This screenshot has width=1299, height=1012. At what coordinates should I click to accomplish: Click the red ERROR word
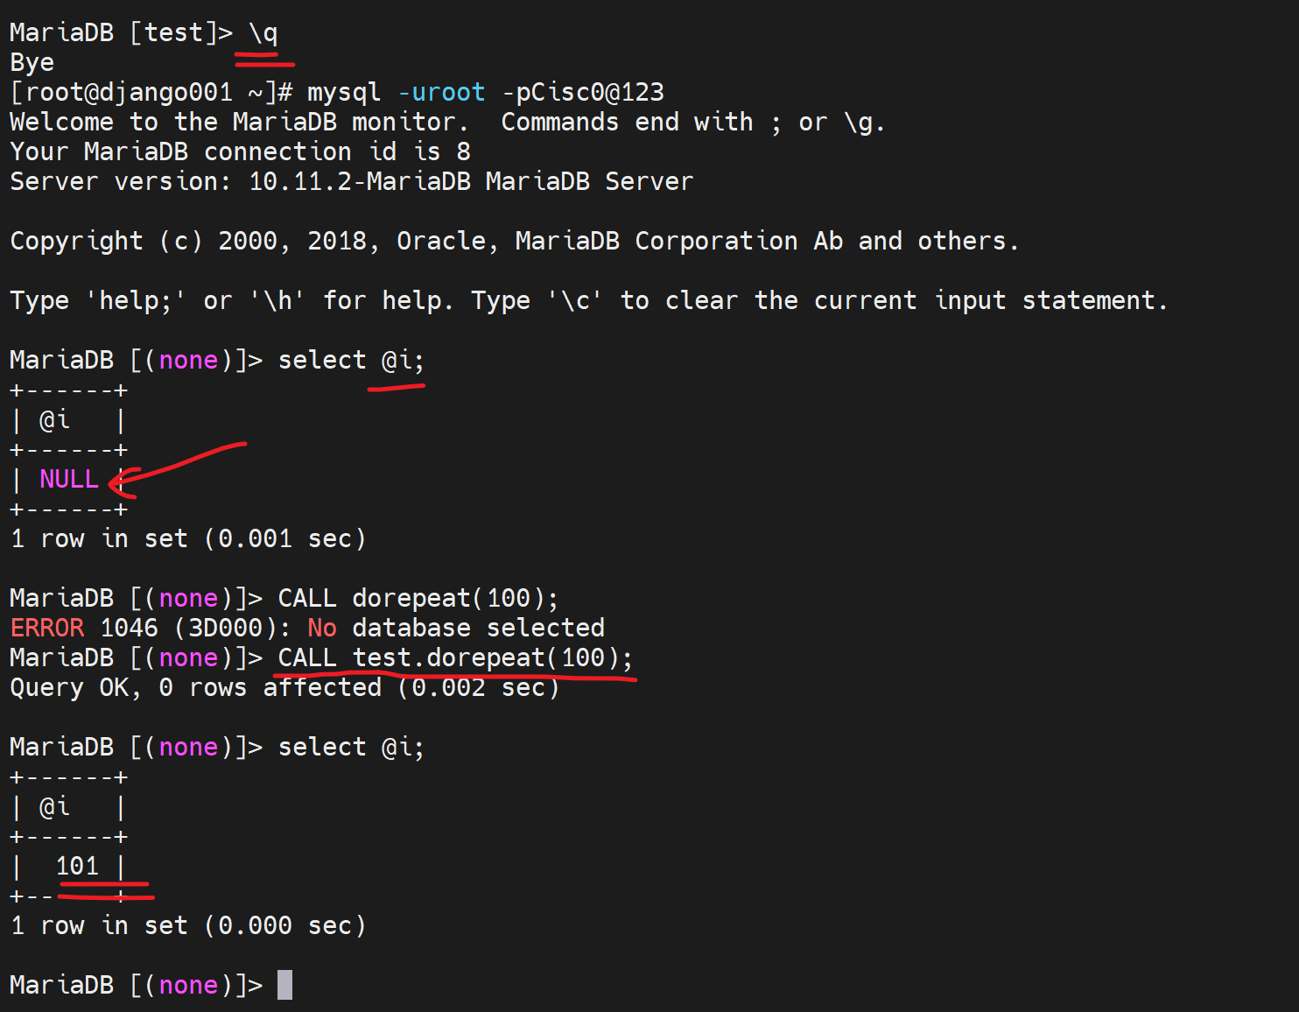[x=47, y=629]
